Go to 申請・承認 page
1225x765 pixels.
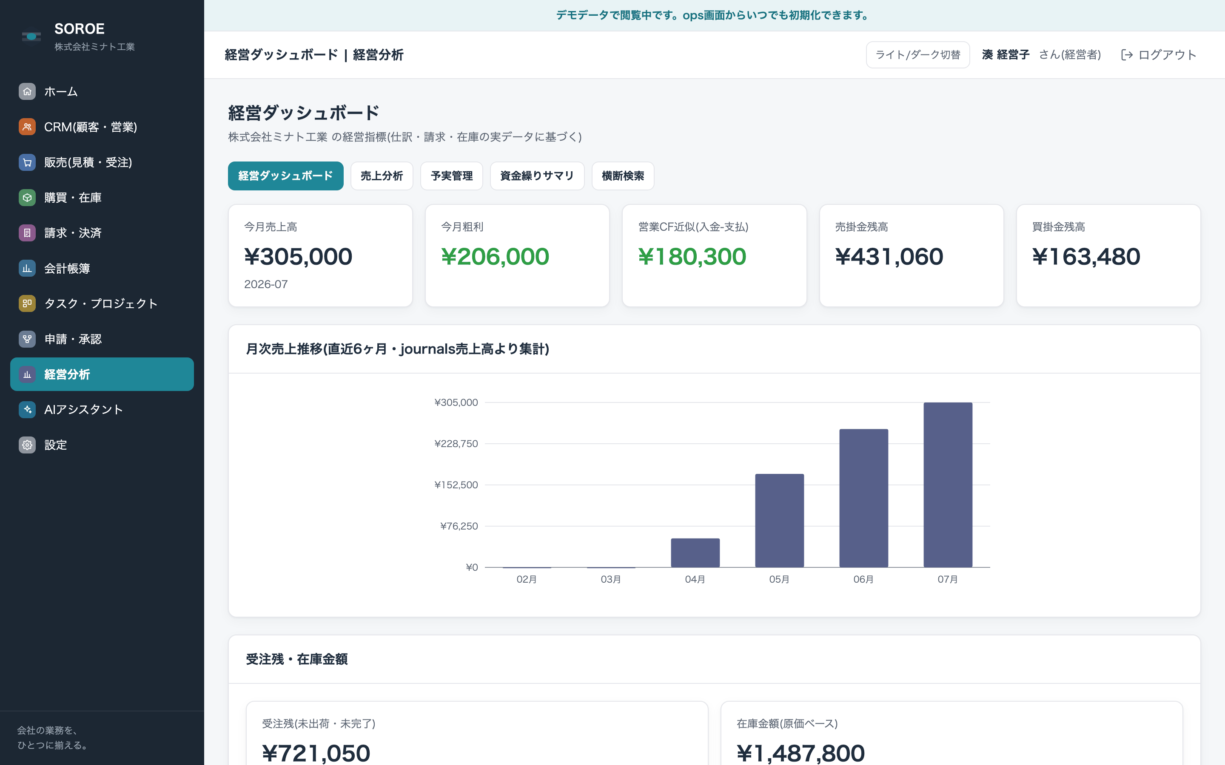[x=102, y=339]
